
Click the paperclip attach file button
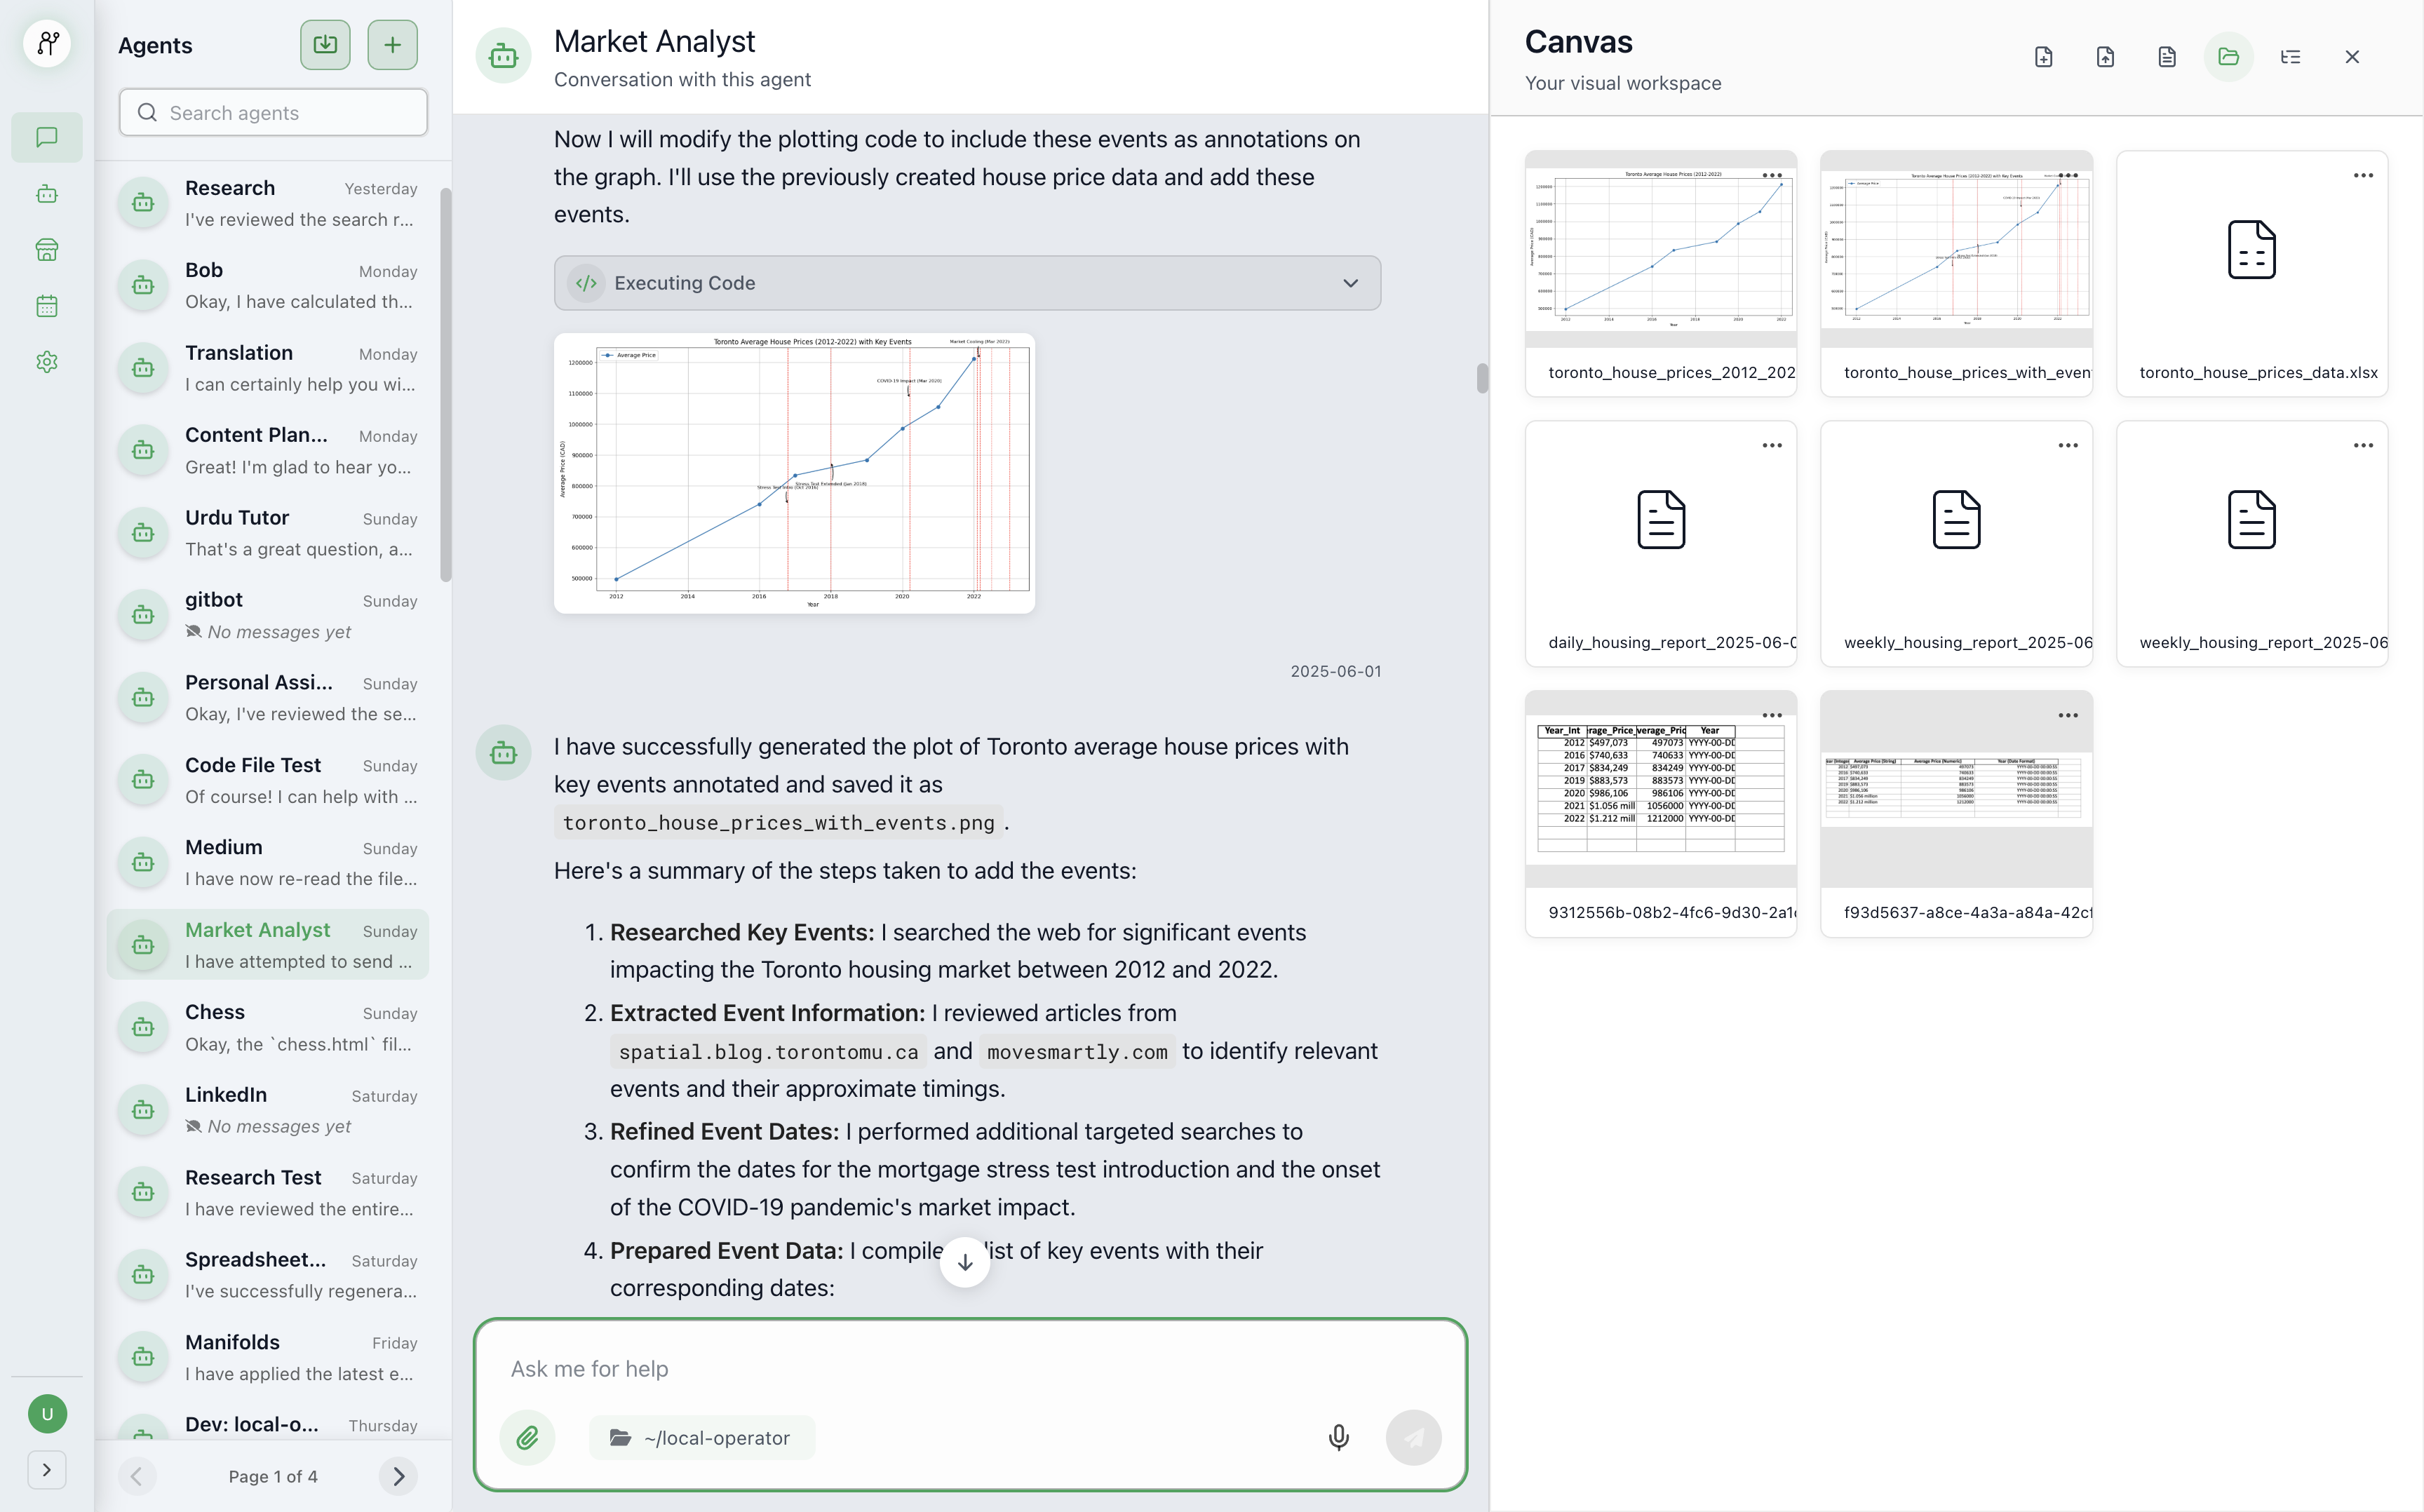coord(527,1438)
